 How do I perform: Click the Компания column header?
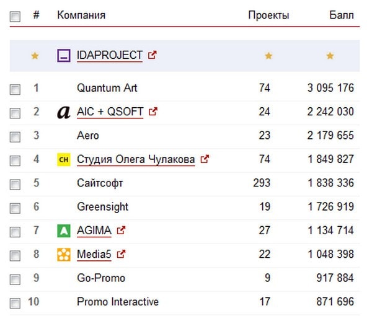coord(81,15)
